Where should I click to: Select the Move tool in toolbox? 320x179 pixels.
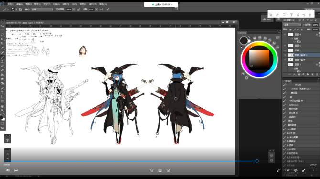tap(2, 26)
